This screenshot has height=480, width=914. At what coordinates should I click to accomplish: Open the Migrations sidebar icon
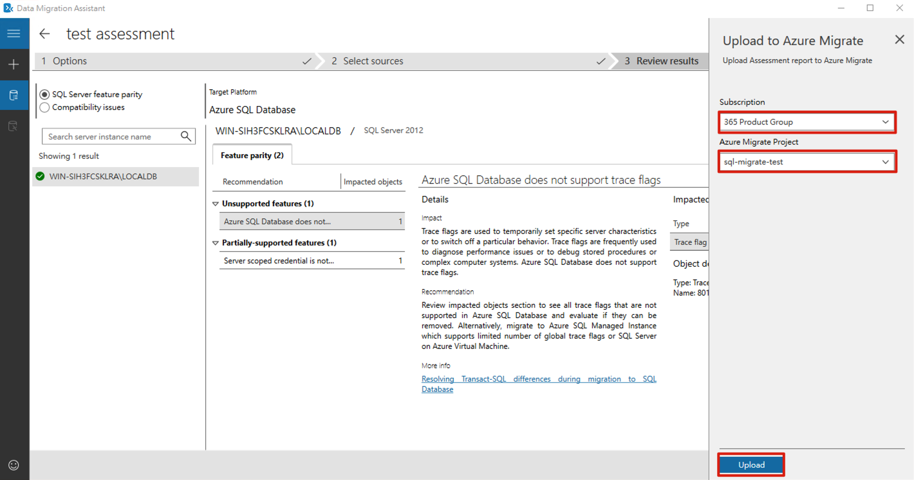coord(14,126)
